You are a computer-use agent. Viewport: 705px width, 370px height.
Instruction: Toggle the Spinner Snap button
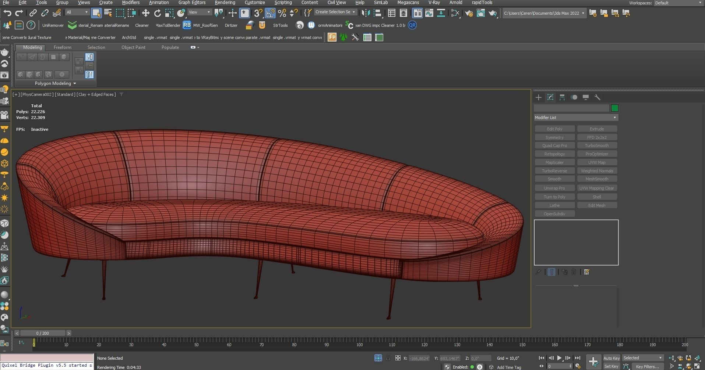(x=294, y=13)
